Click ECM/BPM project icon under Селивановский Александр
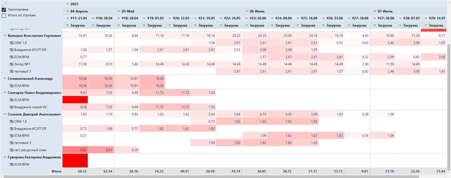The width and height of the screenshot is (451, 178). click(x=12, y=86)
